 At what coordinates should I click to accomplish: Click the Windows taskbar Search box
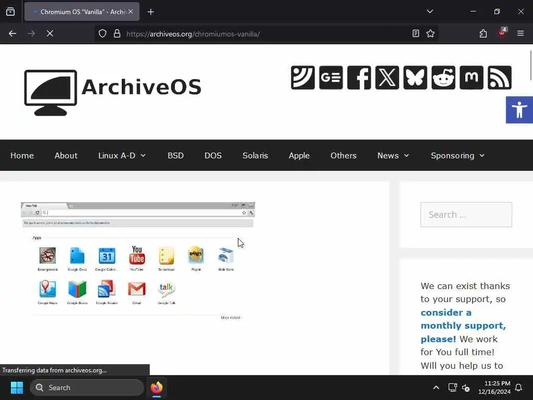pyautogui.click(x=87, y=387)
